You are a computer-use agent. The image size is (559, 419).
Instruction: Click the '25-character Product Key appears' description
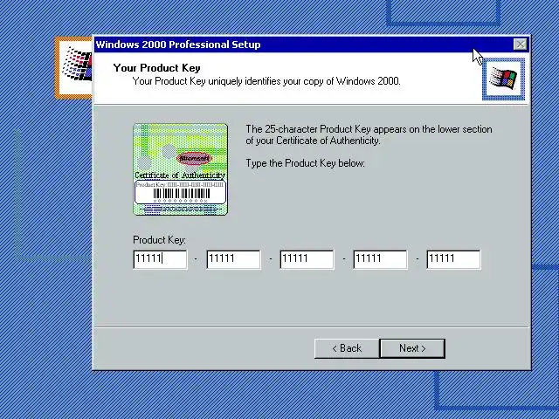coord(369,134)
